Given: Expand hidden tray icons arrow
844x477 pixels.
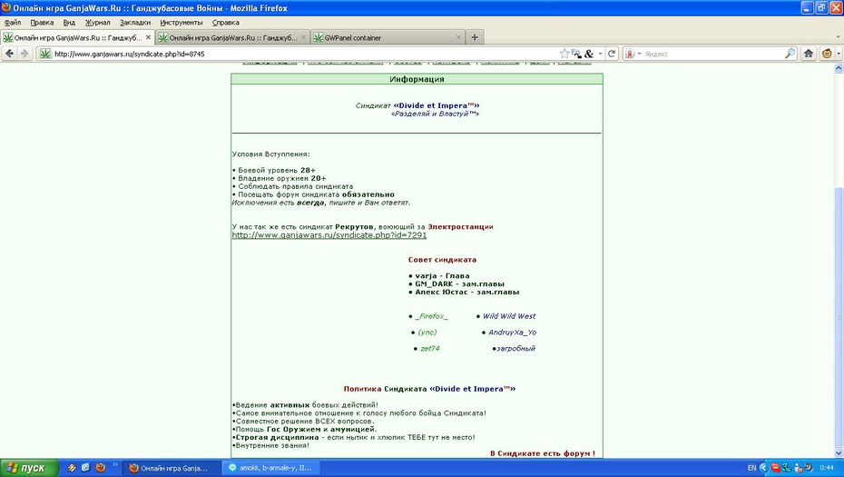Looking at the screenshot, I should pyautogui.click(x=763, y=468).
